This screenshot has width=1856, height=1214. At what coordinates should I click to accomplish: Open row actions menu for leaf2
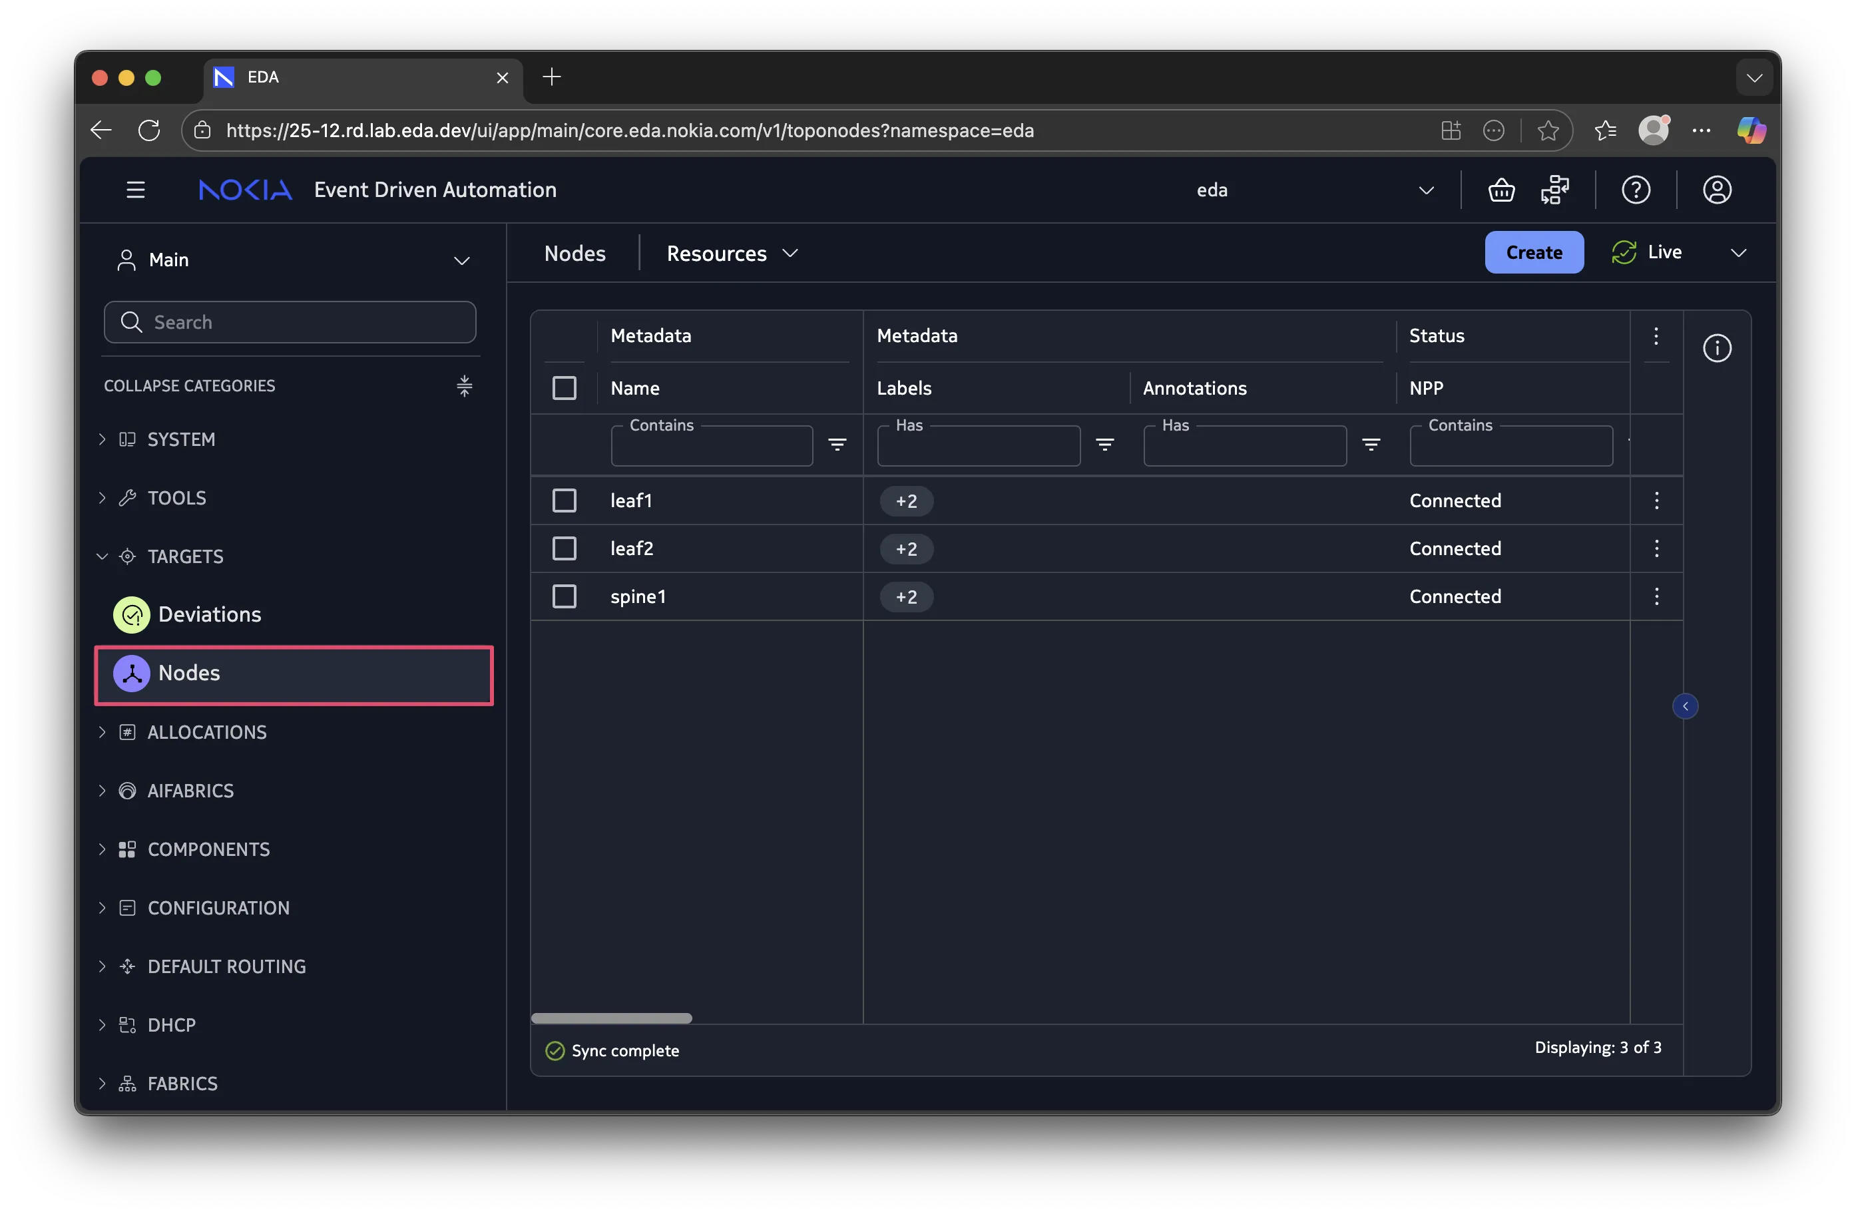click(1656, 548)
